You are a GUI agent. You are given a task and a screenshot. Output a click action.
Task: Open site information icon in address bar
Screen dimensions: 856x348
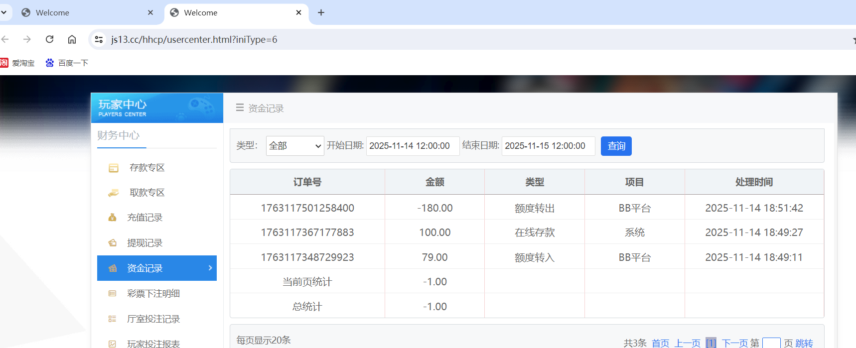[x=99, y=39]
